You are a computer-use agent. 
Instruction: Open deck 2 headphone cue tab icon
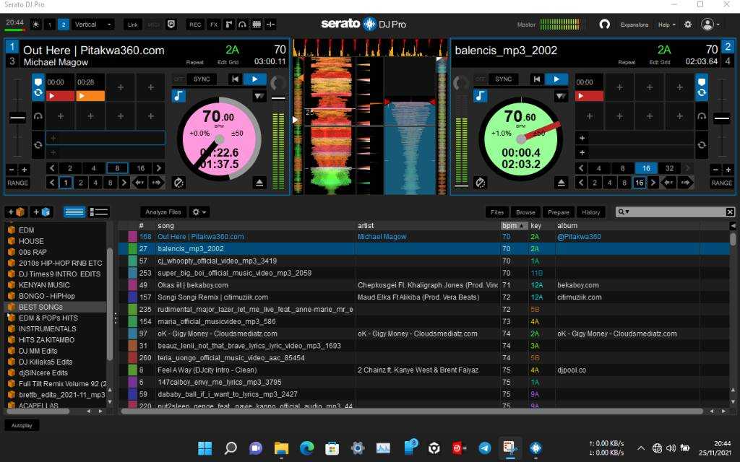point(702,116)
